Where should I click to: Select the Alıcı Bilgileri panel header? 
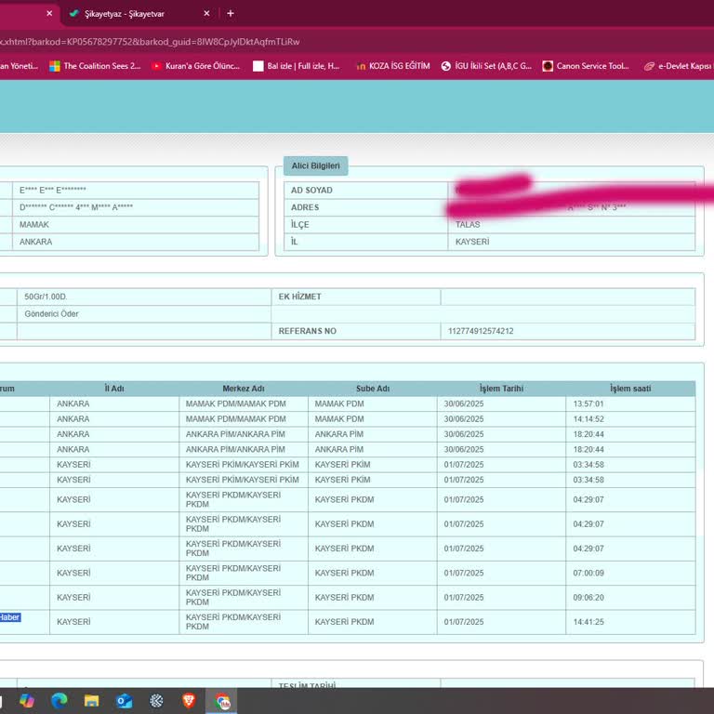(315, 165)
